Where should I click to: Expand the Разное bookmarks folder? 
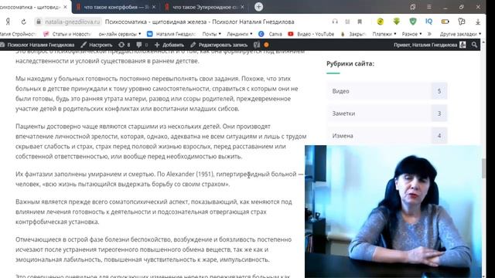pos(411,34)
